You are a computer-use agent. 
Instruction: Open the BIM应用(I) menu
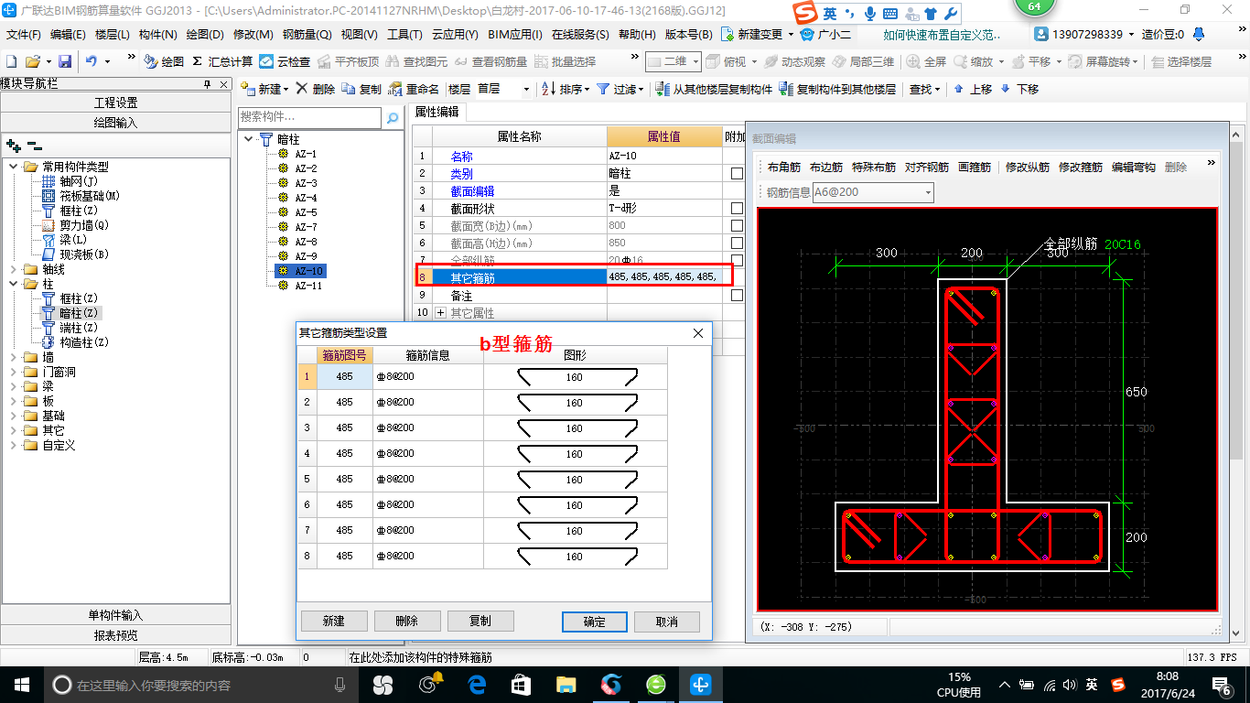click(x=514, y=35)
